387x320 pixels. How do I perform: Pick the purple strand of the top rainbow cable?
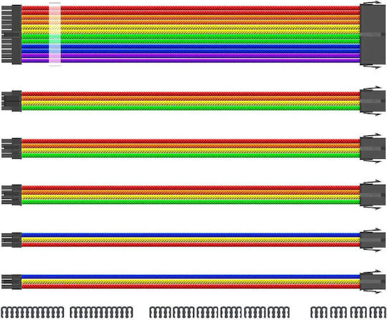pos(191,58)
